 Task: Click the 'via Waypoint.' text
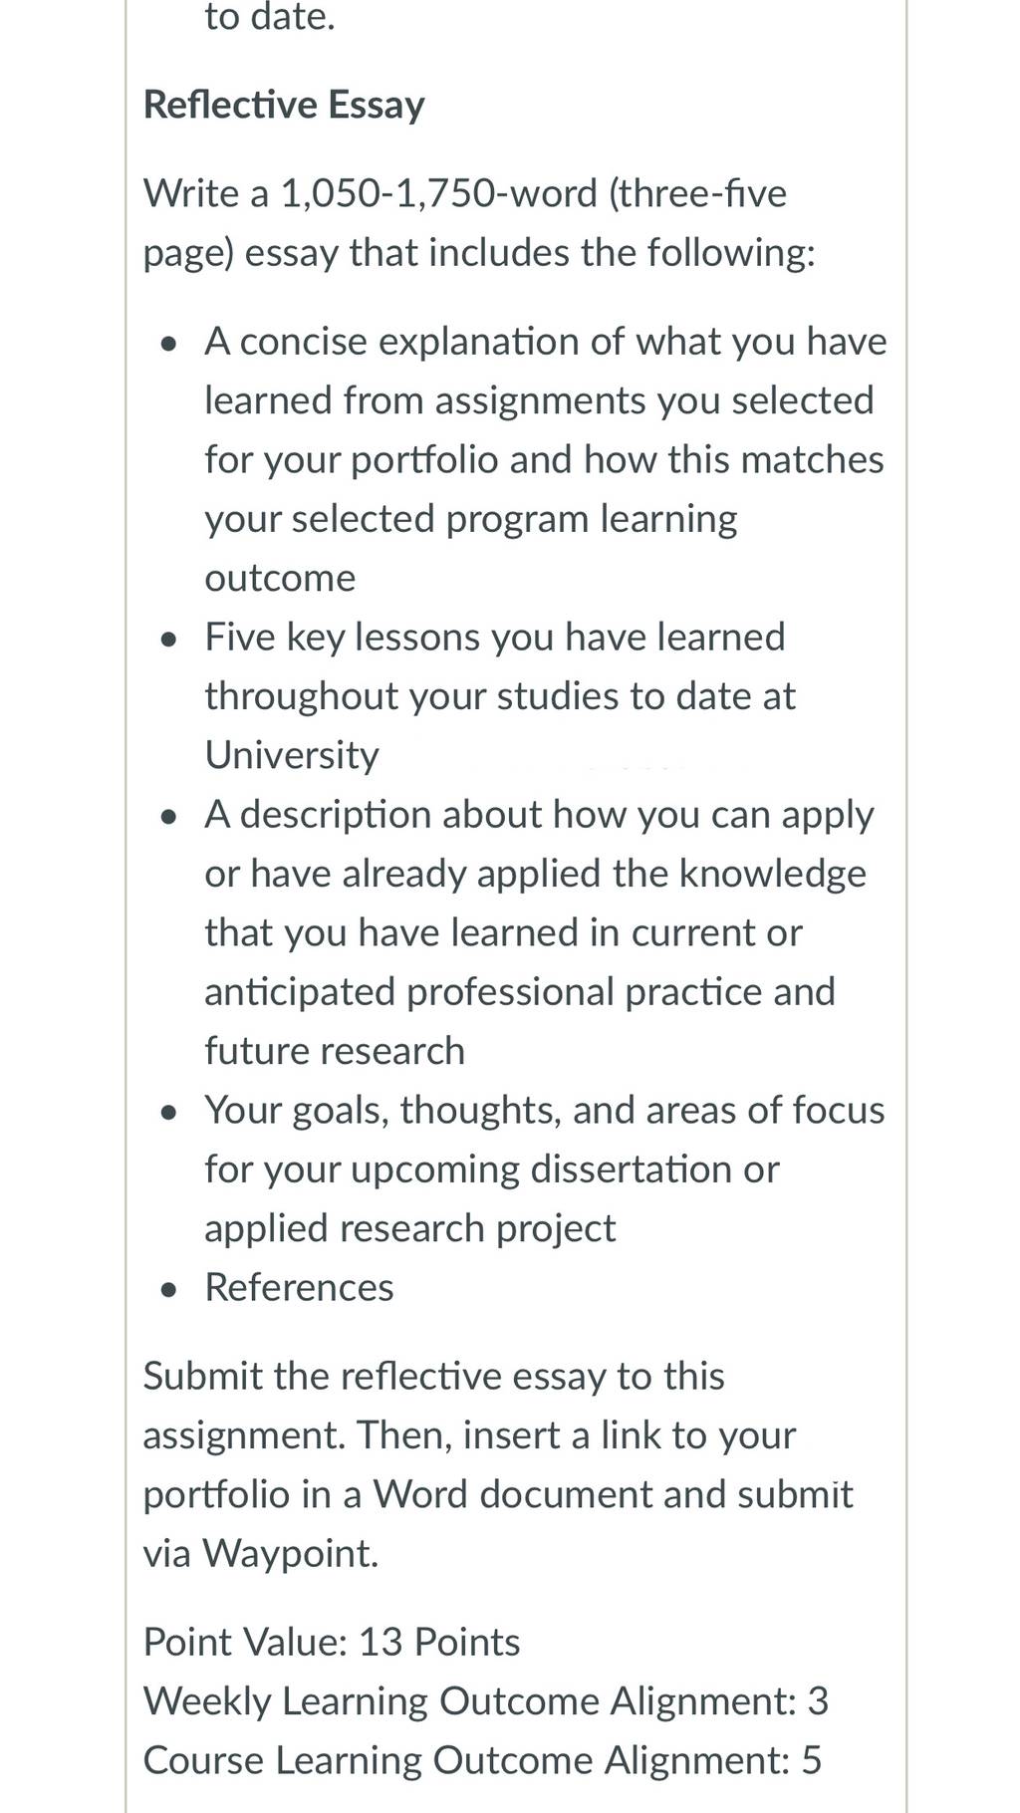click(261, 1553)
